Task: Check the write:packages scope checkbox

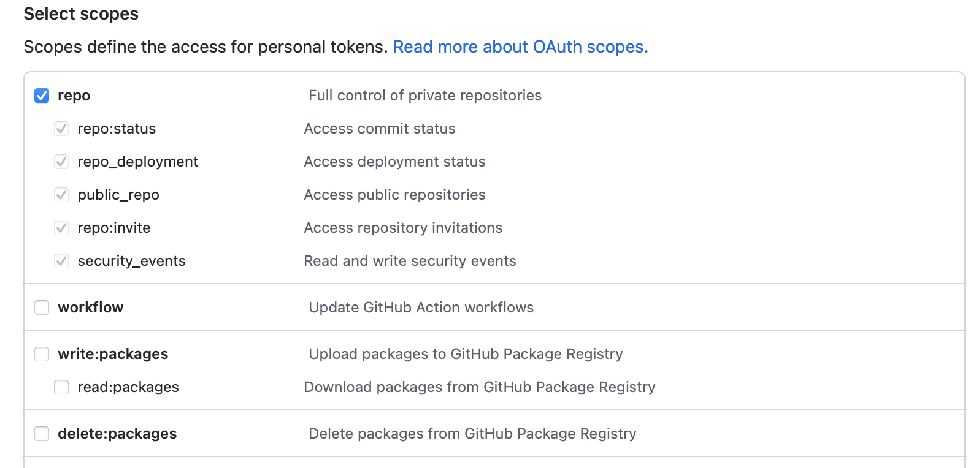Action: (42, 354)
